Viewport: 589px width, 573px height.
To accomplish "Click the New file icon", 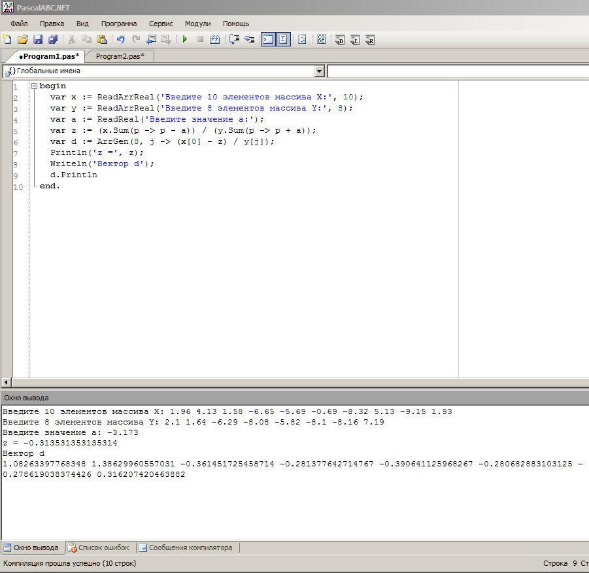I will point(7,40).
